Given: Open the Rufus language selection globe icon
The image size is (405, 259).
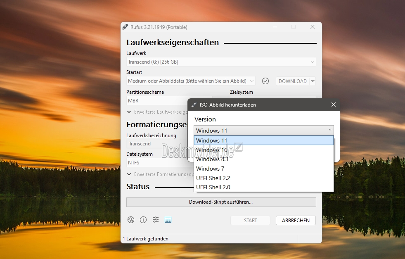Looking at the screenshot, I should (131, 220).
